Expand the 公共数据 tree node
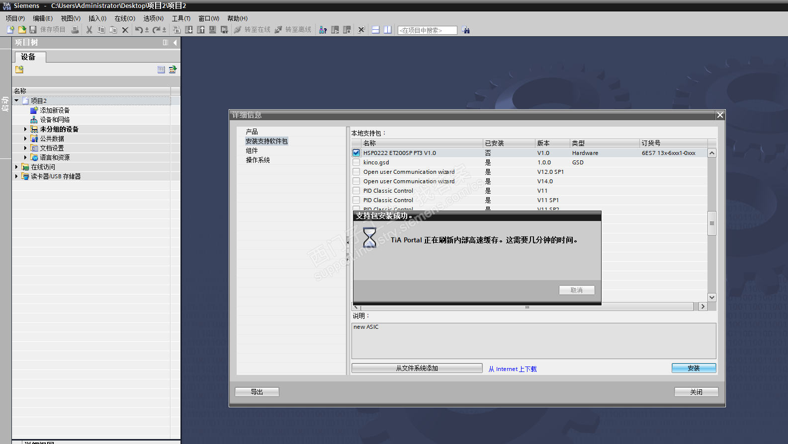 (25, 139)
